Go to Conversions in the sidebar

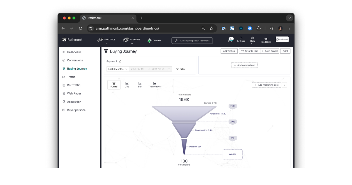pyautogui.click(x=75, y=60)
